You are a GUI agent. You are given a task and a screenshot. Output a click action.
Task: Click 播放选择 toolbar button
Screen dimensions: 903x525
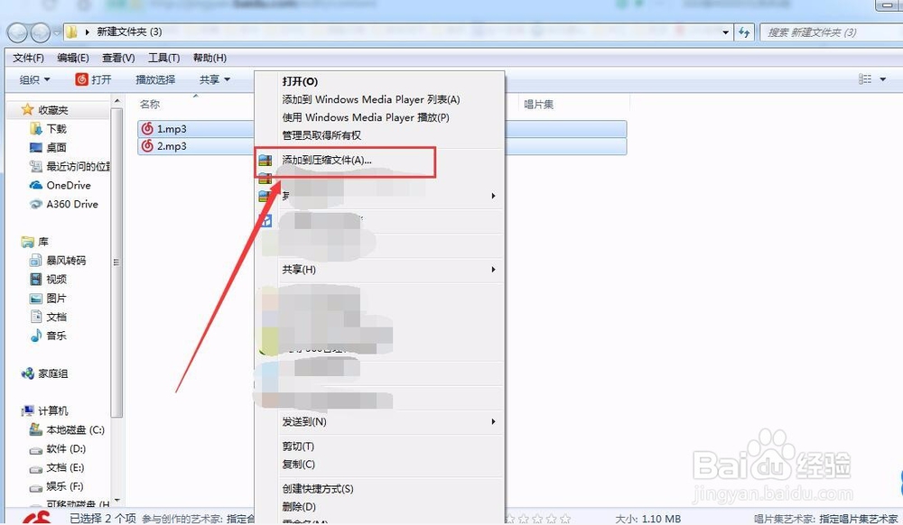pyautogui.click(x=155, y=79)
